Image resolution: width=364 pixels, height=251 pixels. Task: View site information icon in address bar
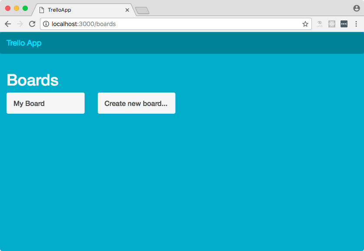[46, 24]
